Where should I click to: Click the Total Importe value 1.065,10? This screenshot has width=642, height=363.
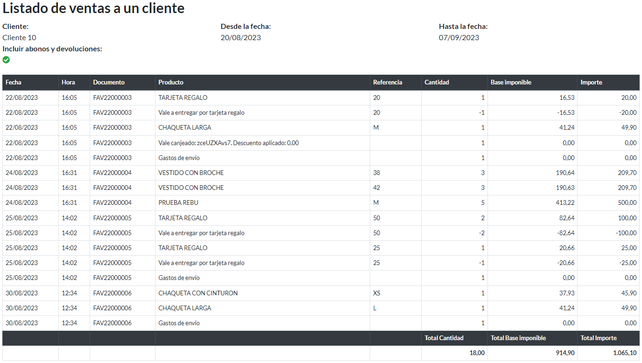(x=623, y=353)
